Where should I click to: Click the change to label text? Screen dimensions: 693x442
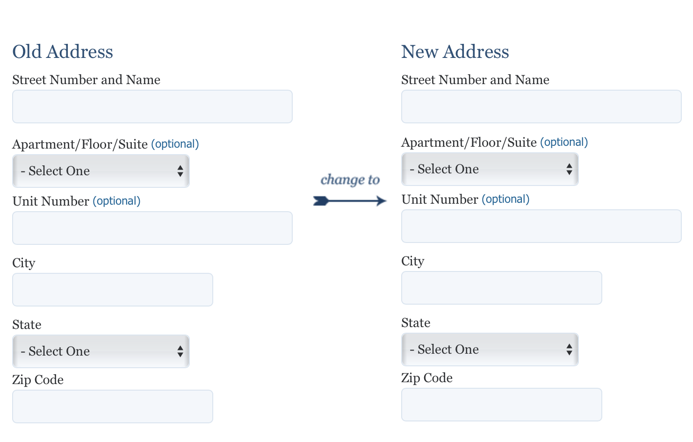tap(350, 180)
